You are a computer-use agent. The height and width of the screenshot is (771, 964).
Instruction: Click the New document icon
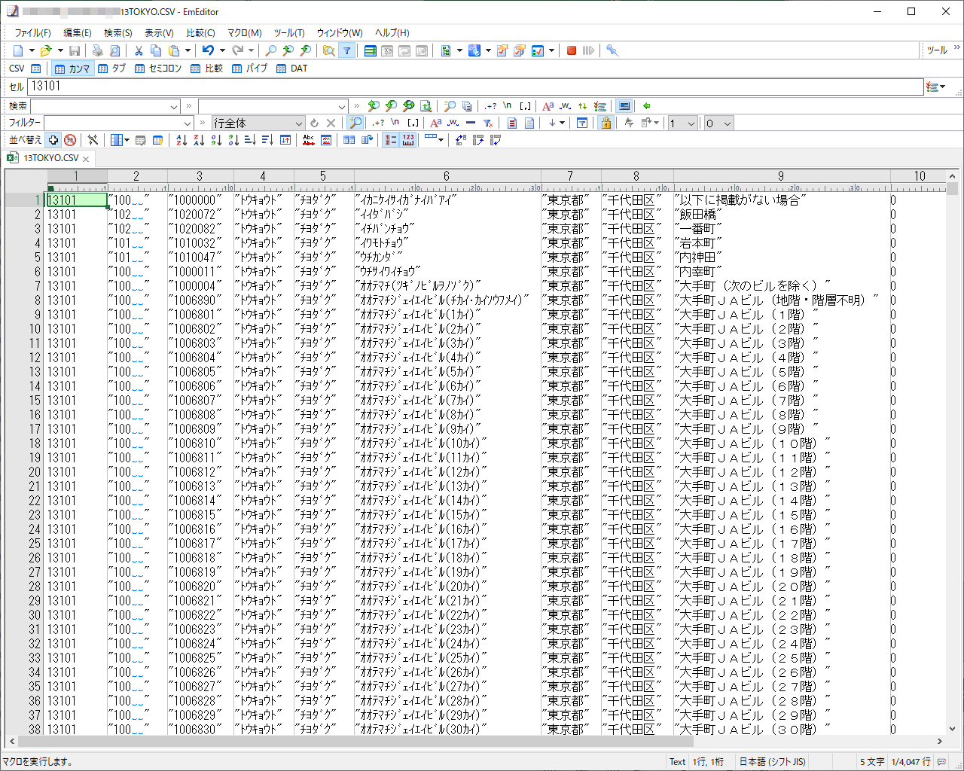pos(17,50)
